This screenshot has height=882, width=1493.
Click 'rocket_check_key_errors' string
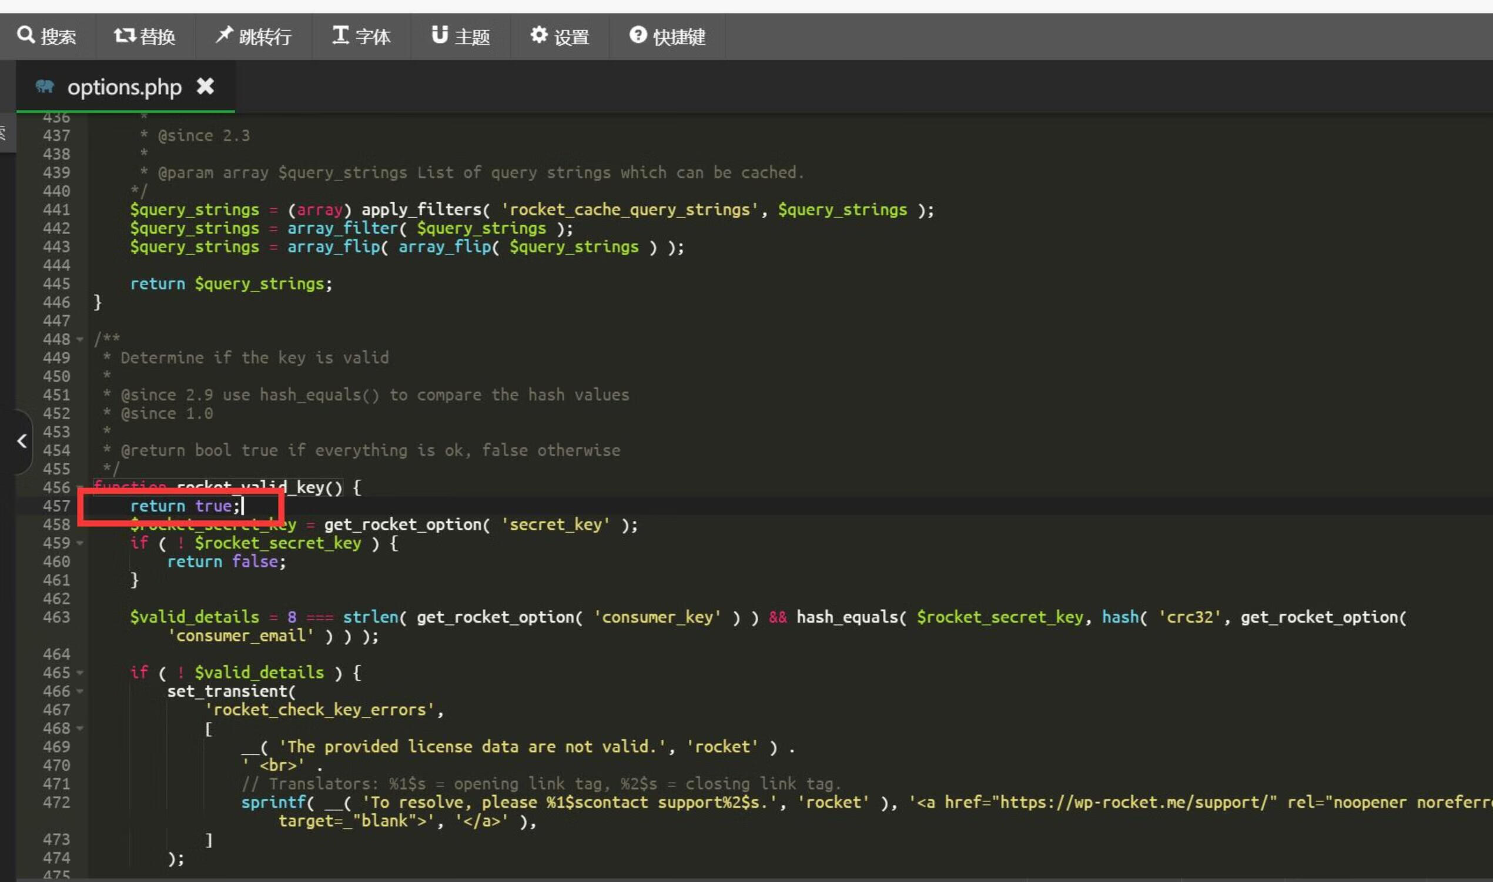click(x=319, y=710)
